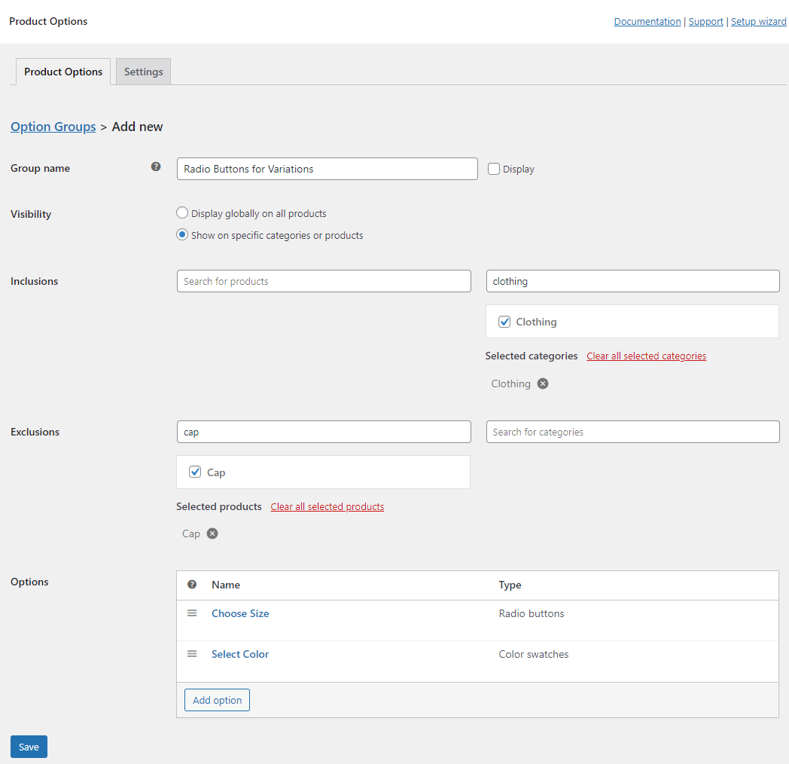Click the help icon in Options table header
Image resolution: width=789 pixels, height=764 pixels.
click(192, 585)
